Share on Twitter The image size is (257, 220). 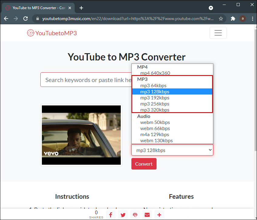pyautogui.click(x=123, y=215)
